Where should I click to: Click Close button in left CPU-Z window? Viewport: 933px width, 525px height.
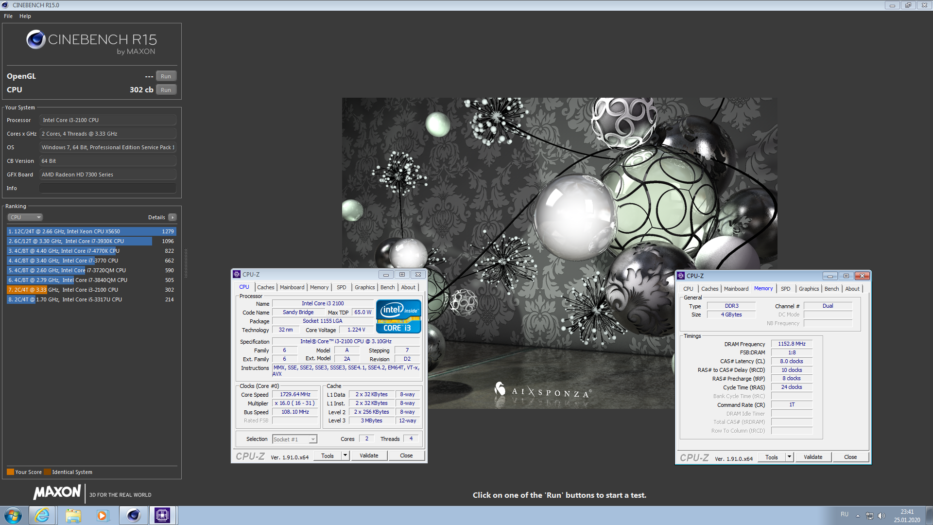(406, 456)
